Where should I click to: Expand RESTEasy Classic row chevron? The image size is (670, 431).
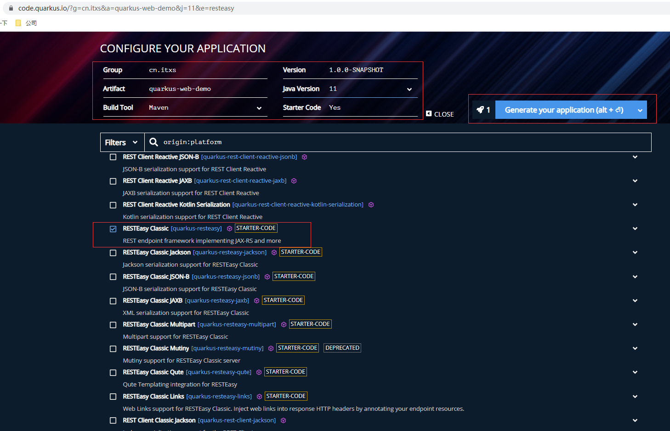tap(635, 229)
